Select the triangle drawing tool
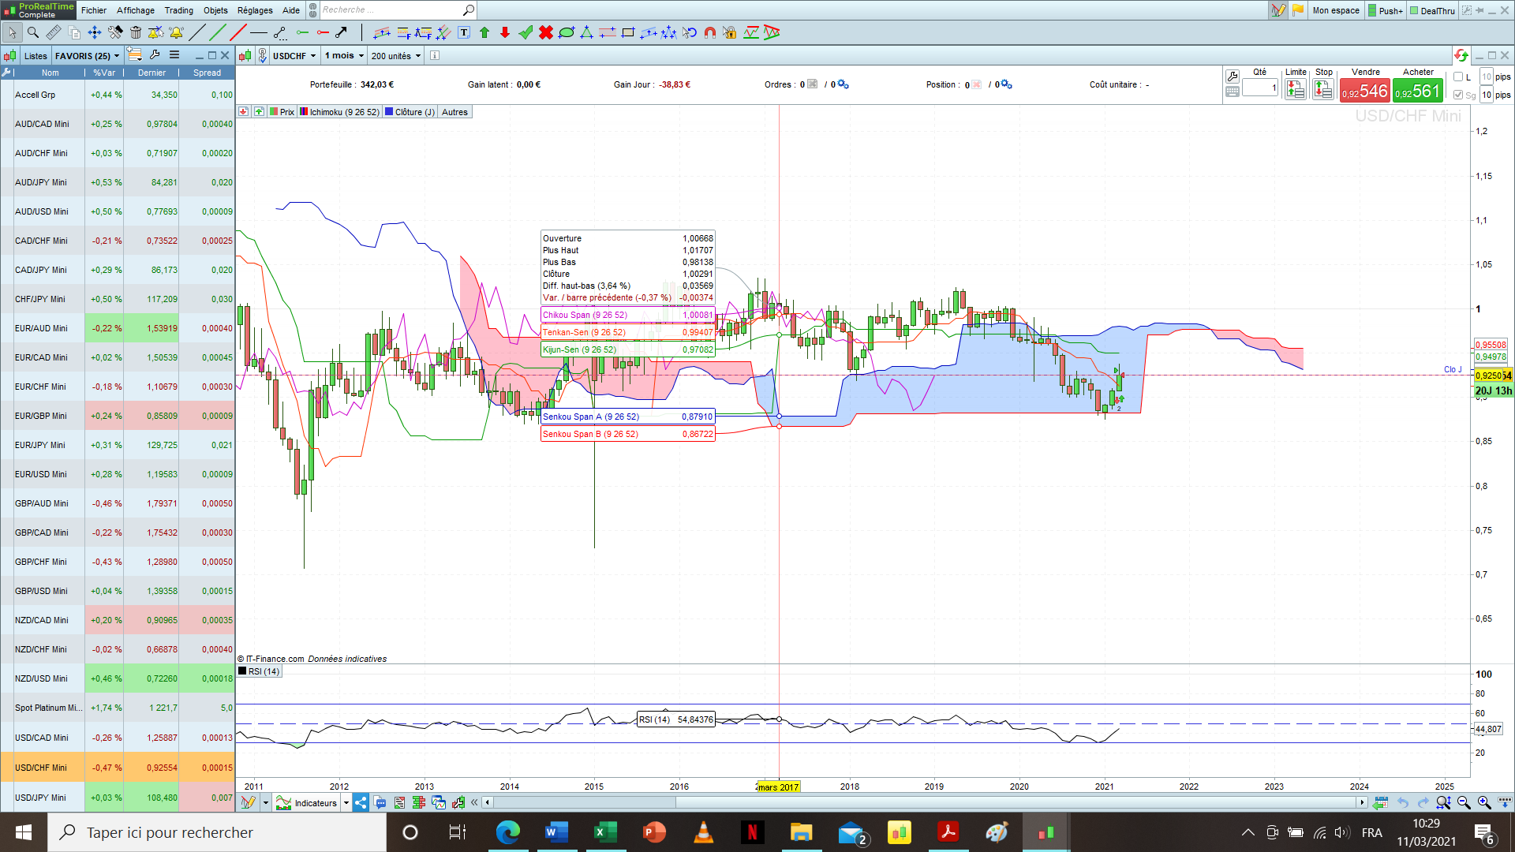The height and width of the screenshot is (852, 1515). click(587, 32)
